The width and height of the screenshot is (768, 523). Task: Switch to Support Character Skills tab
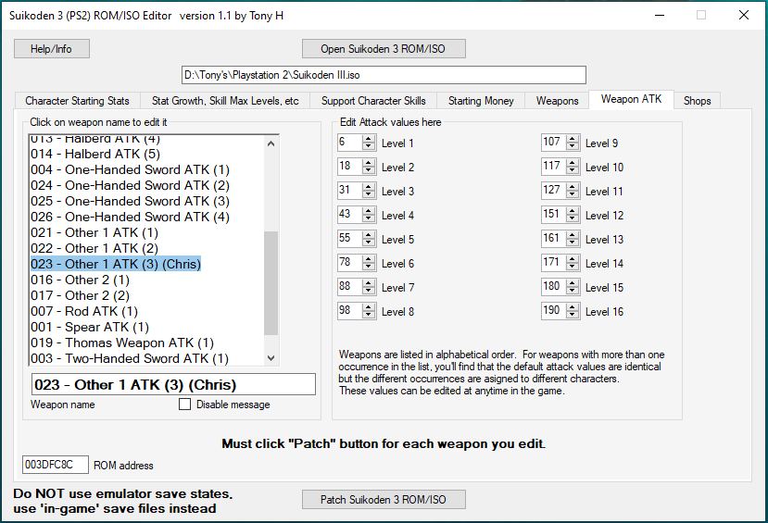(373, 101)
